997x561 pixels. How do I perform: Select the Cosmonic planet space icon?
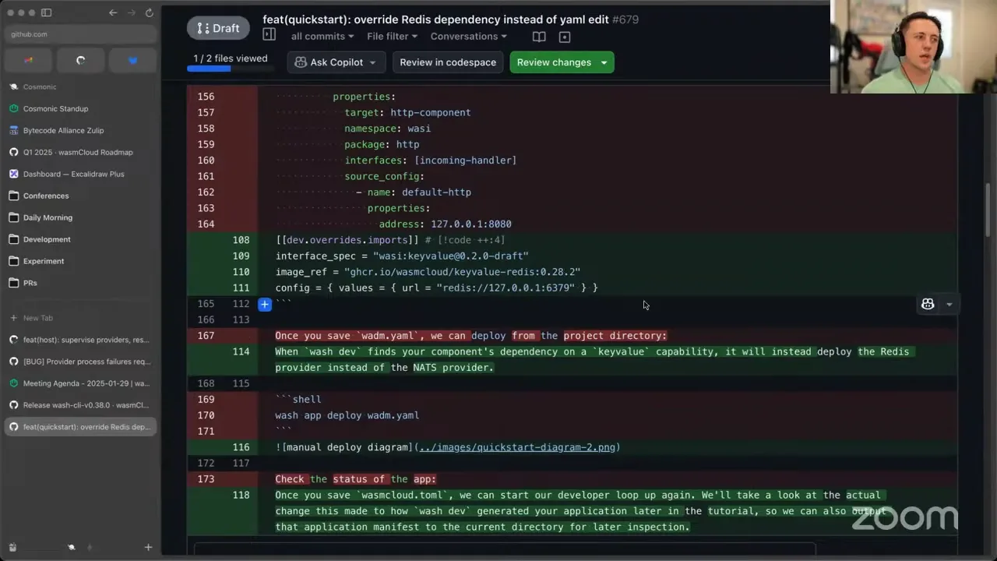[x=72, y=548]
